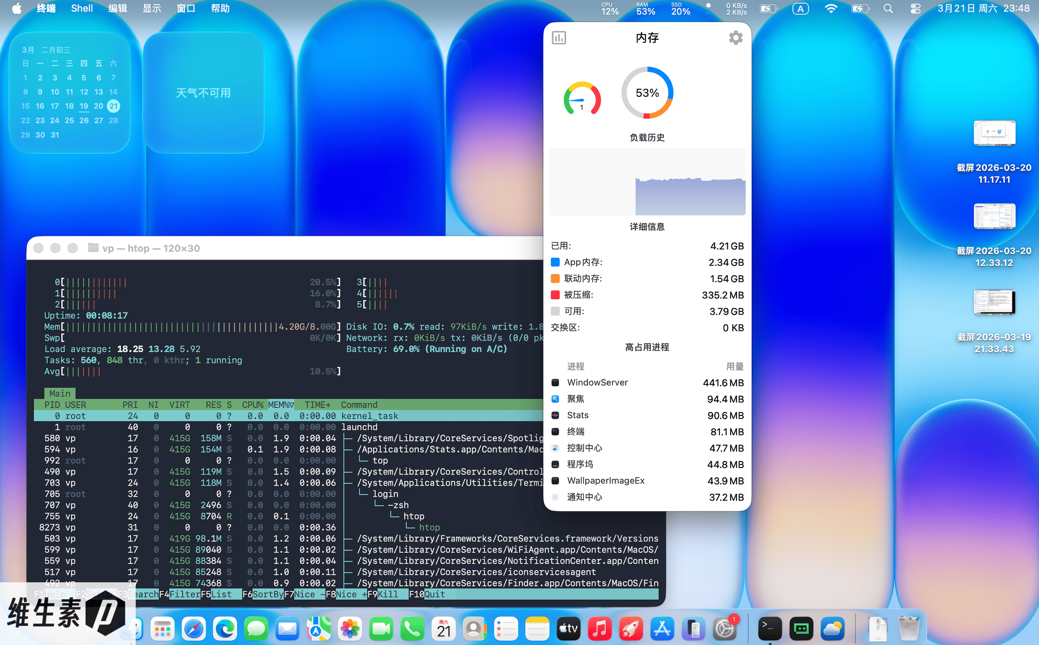
Task: Open the Shell menu
Action: (x=82, y=9)
